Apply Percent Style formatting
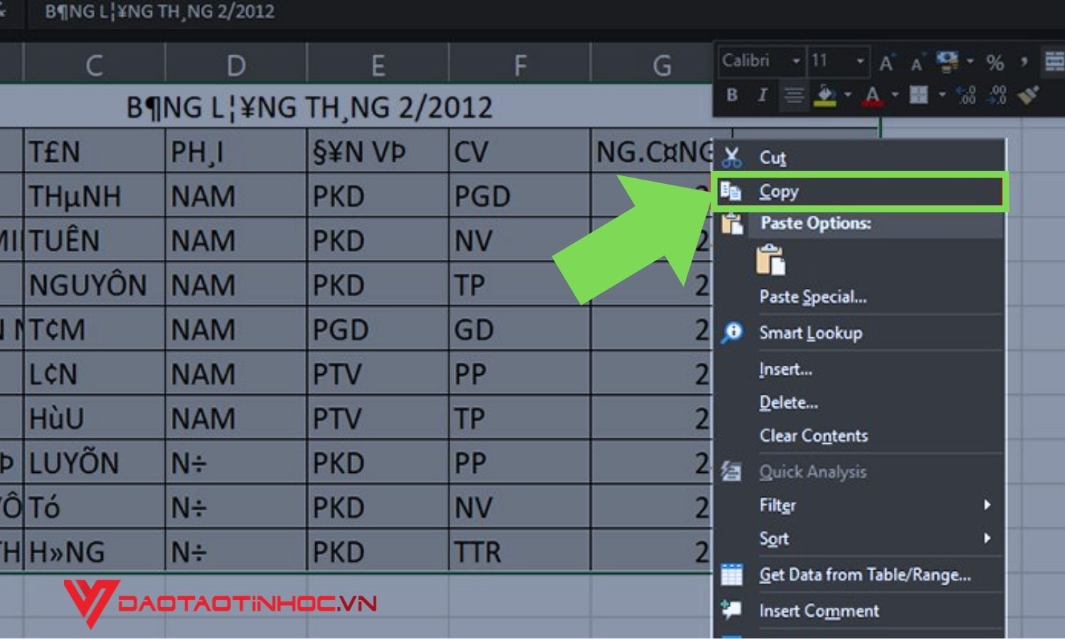The height and width of the screenshot is (639, 1065). click(995, 63)
